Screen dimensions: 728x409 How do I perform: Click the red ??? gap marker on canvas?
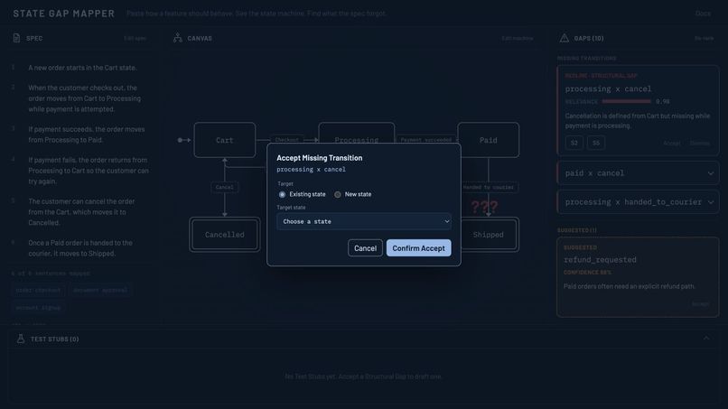pos(484,207)
